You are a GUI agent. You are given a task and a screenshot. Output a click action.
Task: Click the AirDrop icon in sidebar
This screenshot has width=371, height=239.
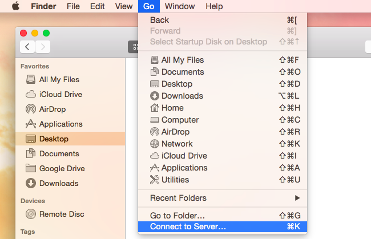tap(31, 109)
